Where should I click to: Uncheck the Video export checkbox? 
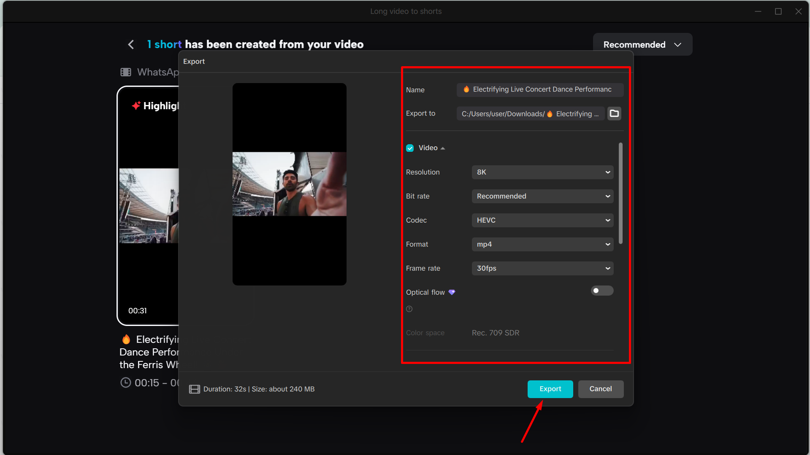(410, 148)
